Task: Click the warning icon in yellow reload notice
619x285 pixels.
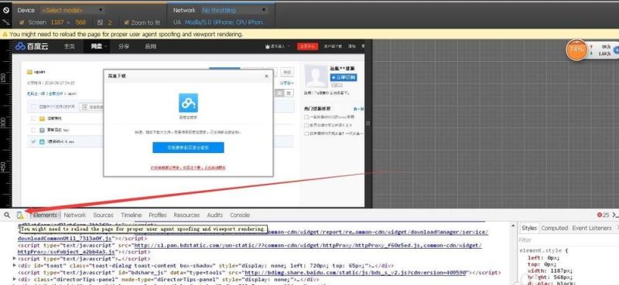Action: (5, 34)
